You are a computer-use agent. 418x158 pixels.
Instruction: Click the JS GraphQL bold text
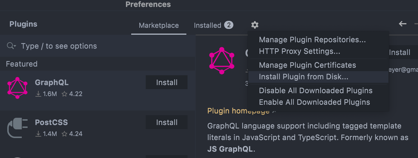coord(231,149)
